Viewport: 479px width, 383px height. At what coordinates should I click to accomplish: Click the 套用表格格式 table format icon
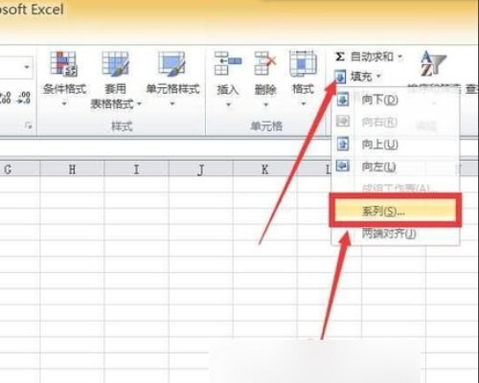tap(115, 64)
